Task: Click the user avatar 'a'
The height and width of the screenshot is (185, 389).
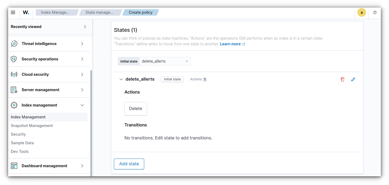Action: pos(362,12)
